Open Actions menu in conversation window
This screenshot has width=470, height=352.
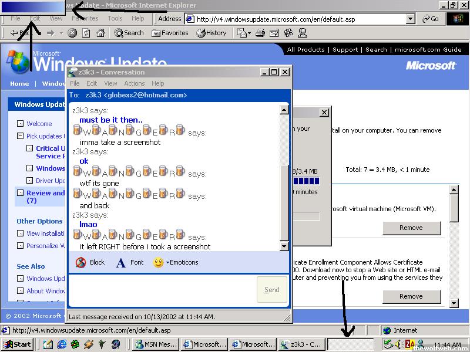tap(134, 83)
